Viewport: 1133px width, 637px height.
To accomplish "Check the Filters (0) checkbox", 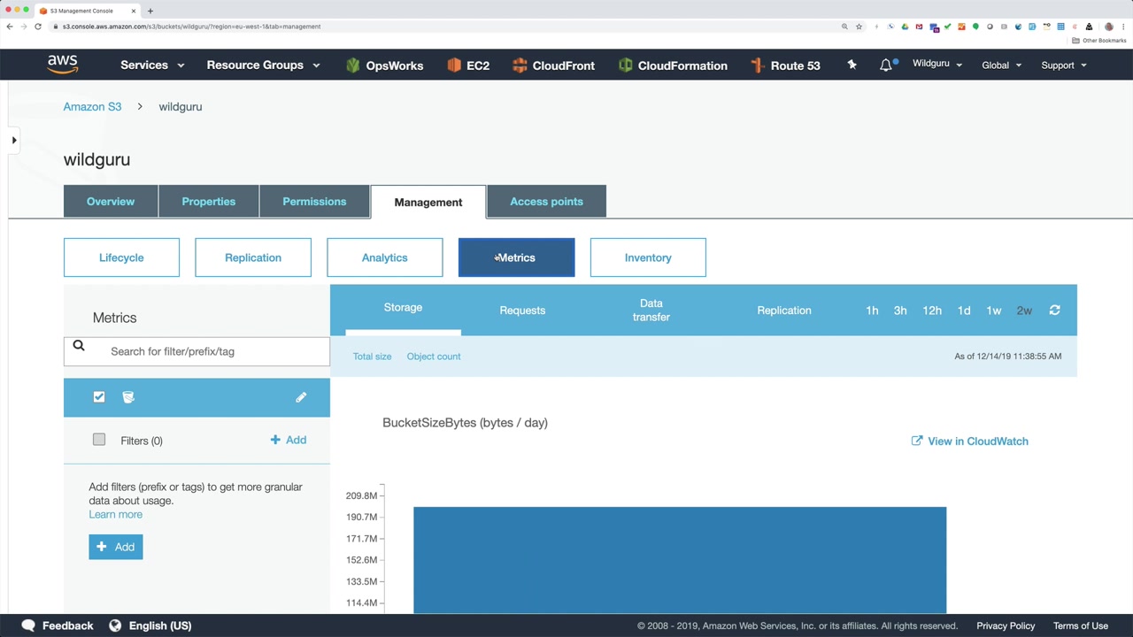I will pyautogui.click(x=99, y=440).
